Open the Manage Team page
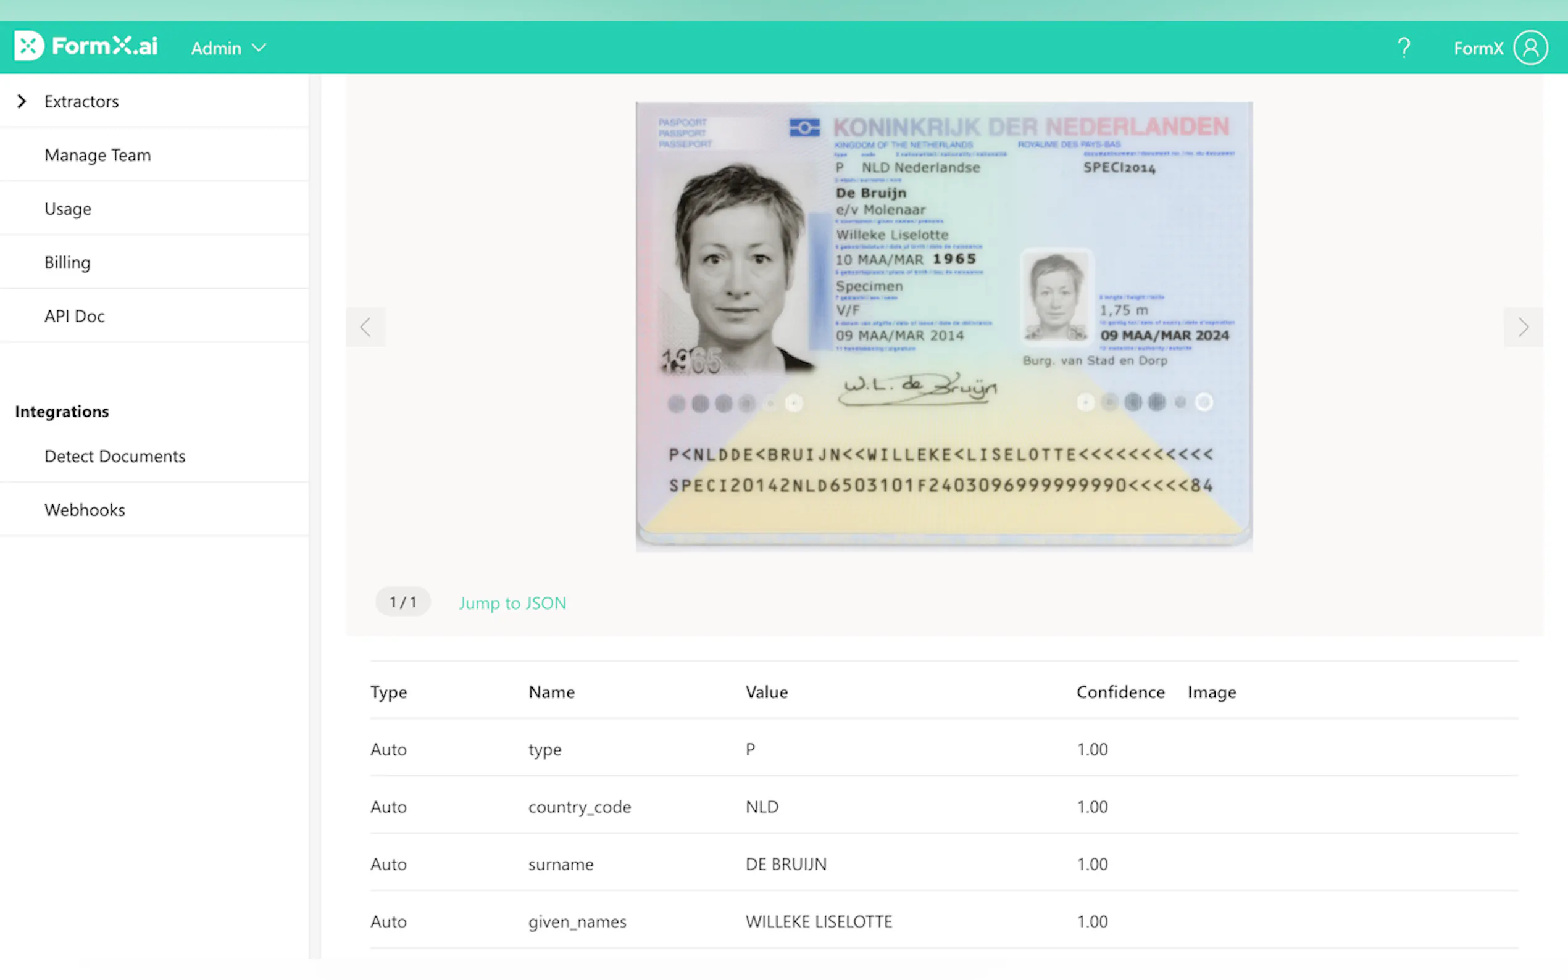The width and height of the screenshot is (1568, 980). point(98,155)
